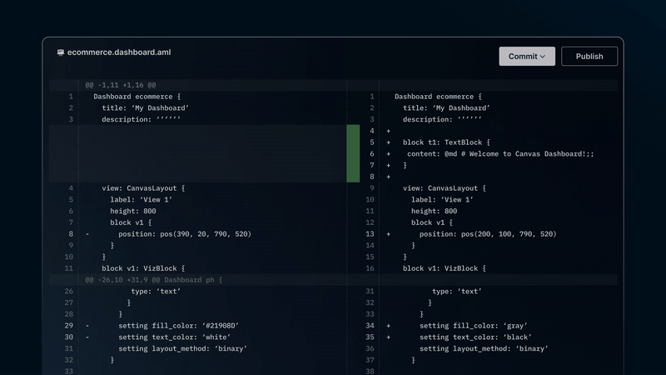Click the plus marker on right line 35
Viewport: 666px width, 375px height.
click(x=388, y=337)
